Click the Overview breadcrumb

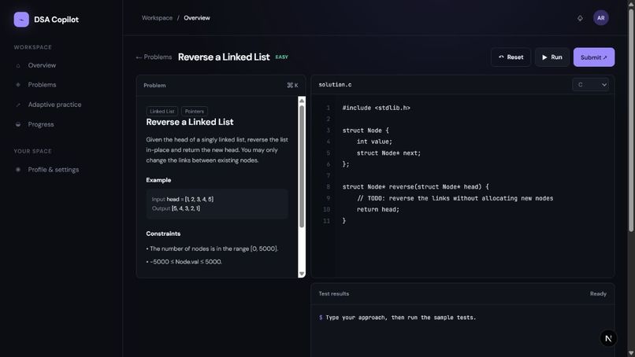pyautogui.click(x=197, y=18)
